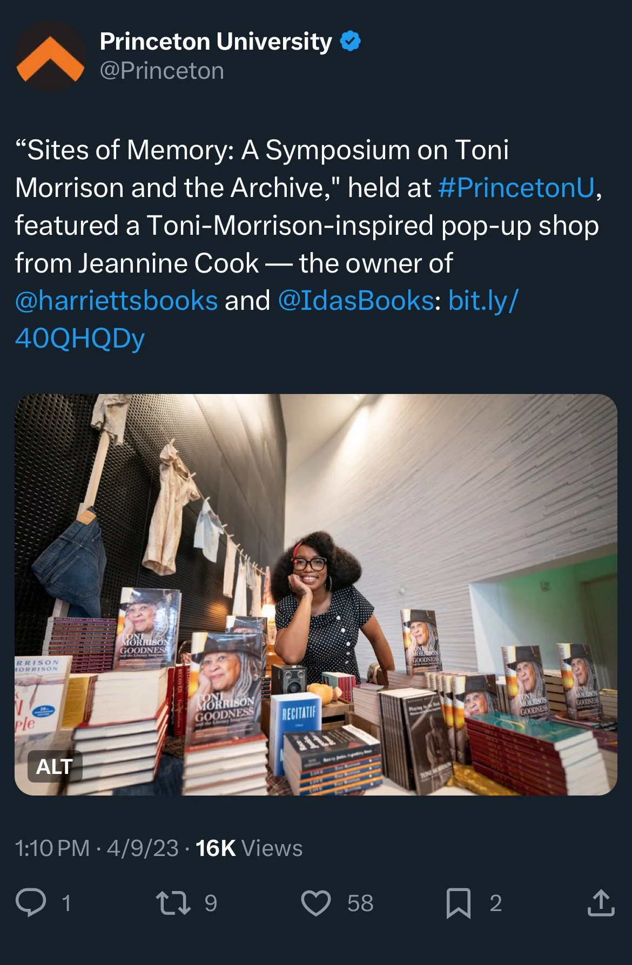Bookmark the tweet with the bookmark icon
This screenshot has width=632, height=965.
click(x=458, y=903)
